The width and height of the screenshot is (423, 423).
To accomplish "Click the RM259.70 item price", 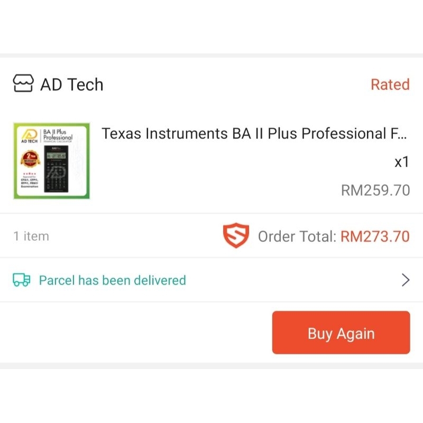I will [375, 190].
